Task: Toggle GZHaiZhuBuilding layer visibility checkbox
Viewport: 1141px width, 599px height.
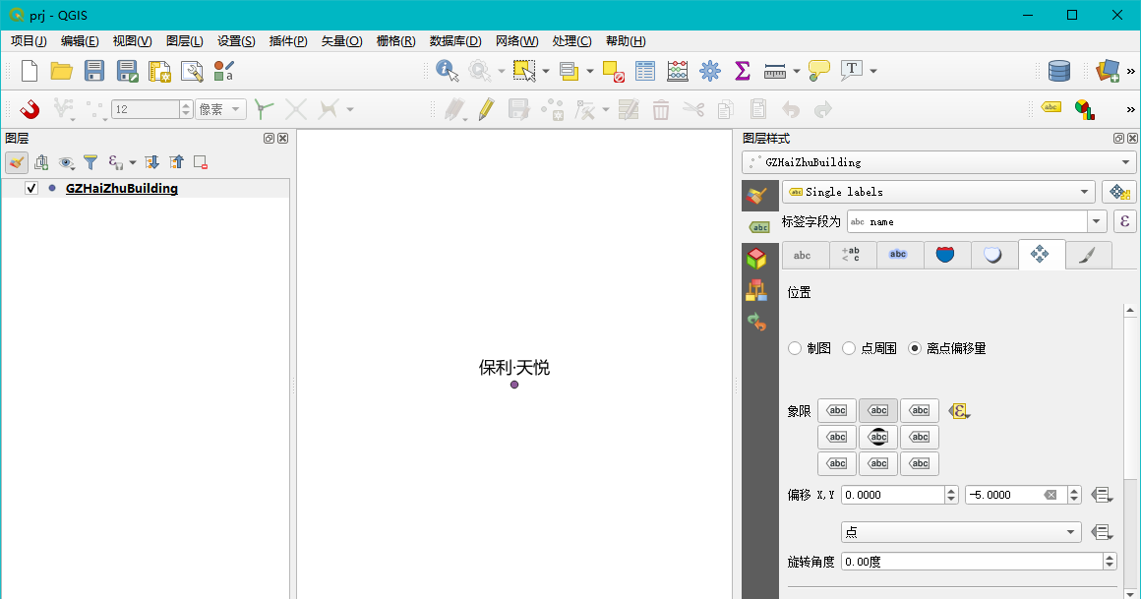Action: pos(31,189)
